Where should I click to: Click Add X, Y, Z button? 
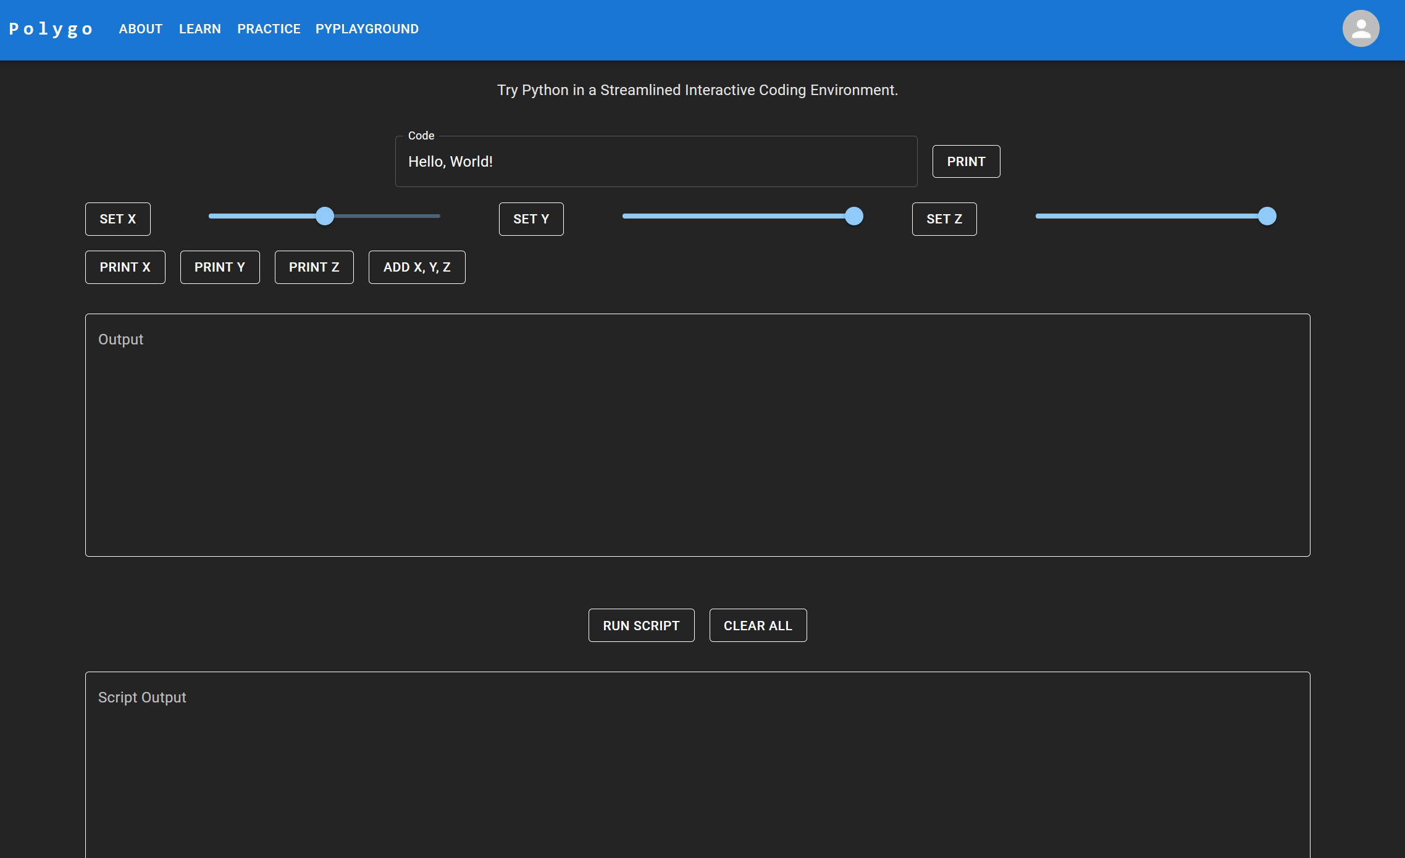coord(417,267)
